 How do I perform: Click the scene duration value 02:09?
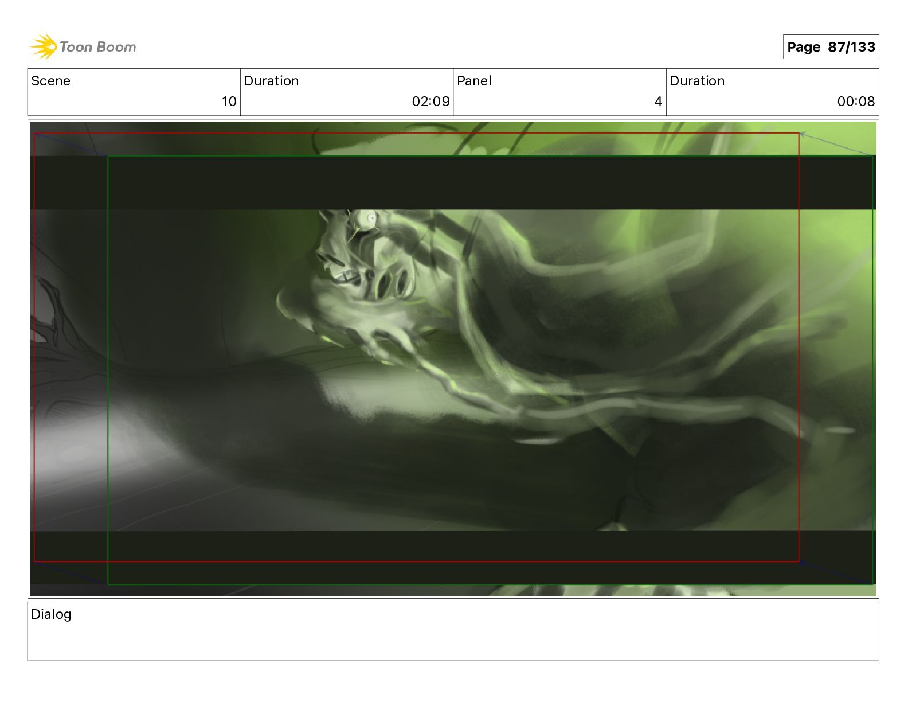point(430,102)
